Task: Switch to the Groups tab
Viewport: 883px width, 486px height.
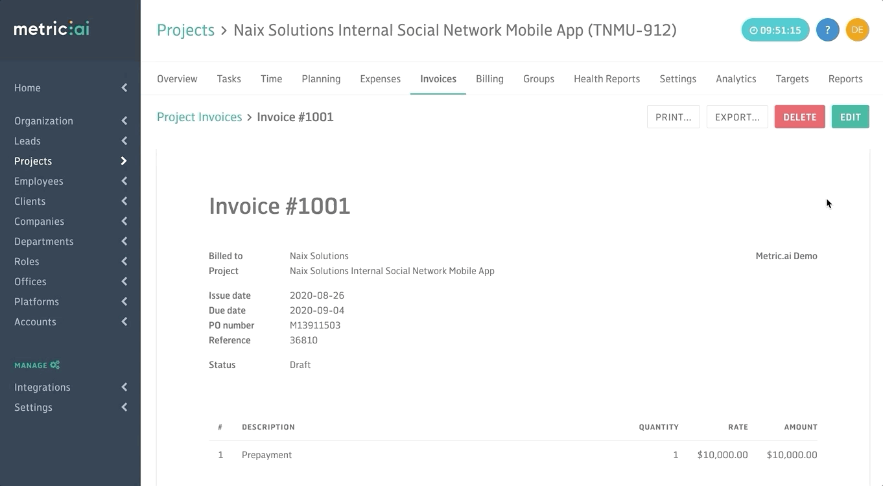Action: (x=539, y=78)
